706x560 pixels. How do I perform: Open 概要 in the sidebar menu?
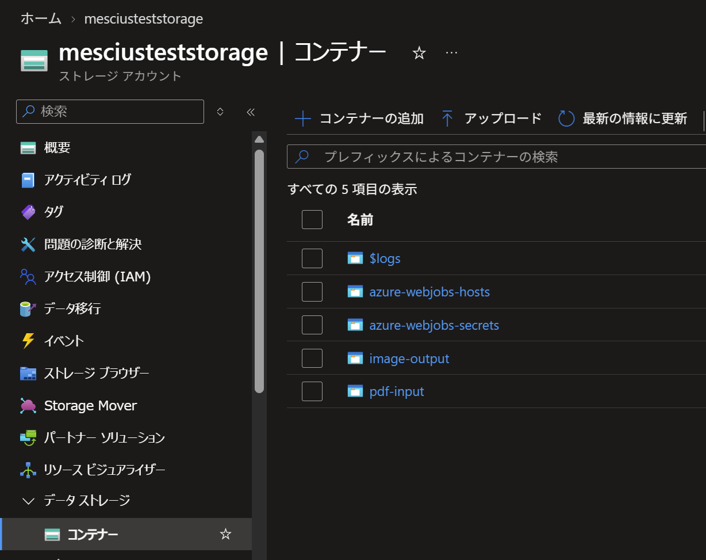point(57,148)
